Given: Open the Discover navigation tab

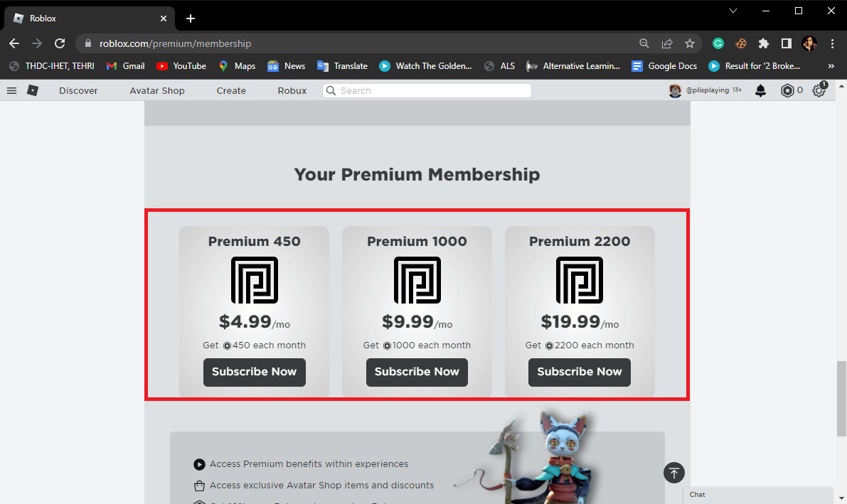Looking at the screenshot, I should point(78,90).
